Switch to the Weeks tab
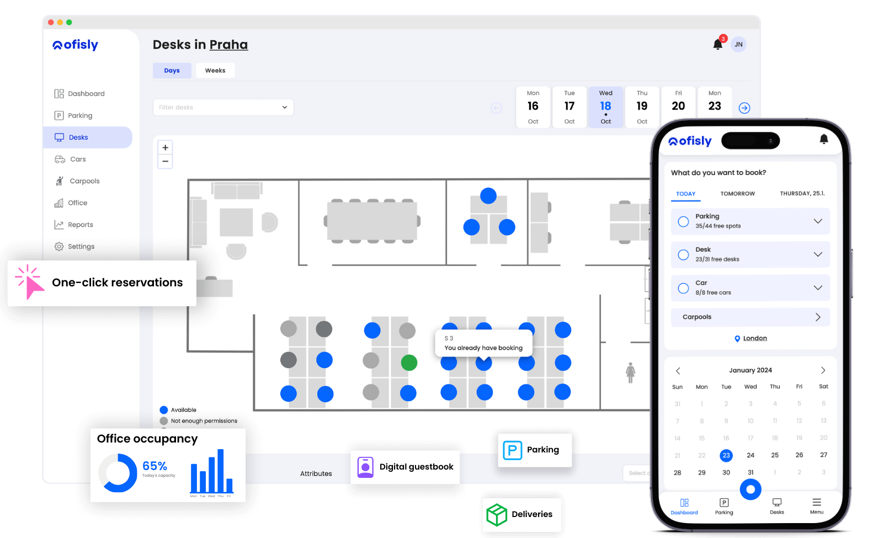This screenshot has width=894, height=538. point(215,71)
